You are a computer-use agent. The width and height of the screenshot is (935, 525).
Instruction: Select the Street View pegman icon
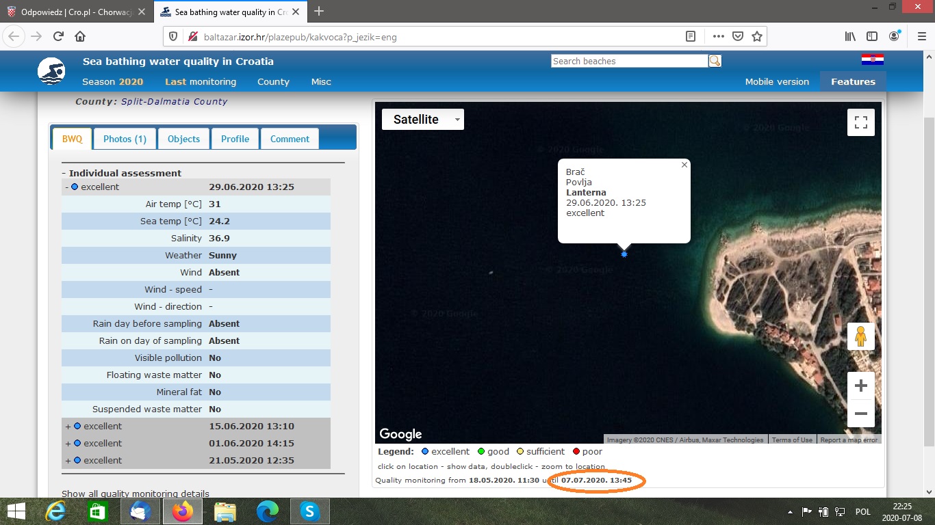point(860,336)
